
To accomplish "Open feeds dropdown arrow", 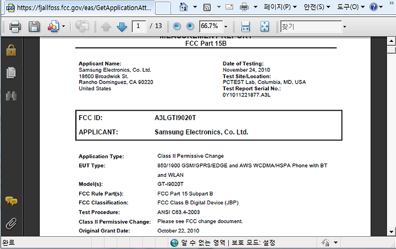I will click(x=219, y=7).
